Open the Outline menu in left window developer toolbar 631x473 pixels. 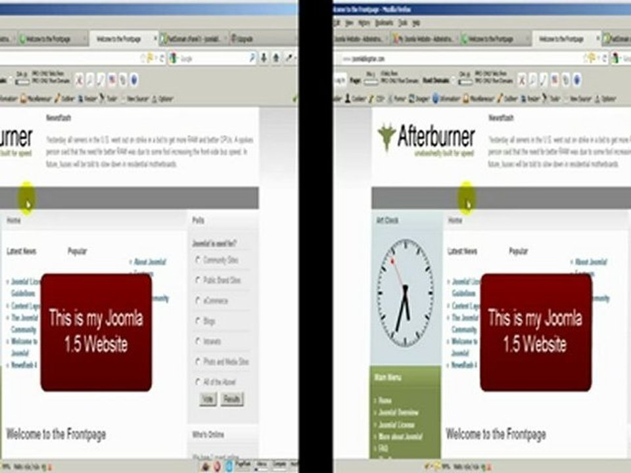(x=64, y=99)
